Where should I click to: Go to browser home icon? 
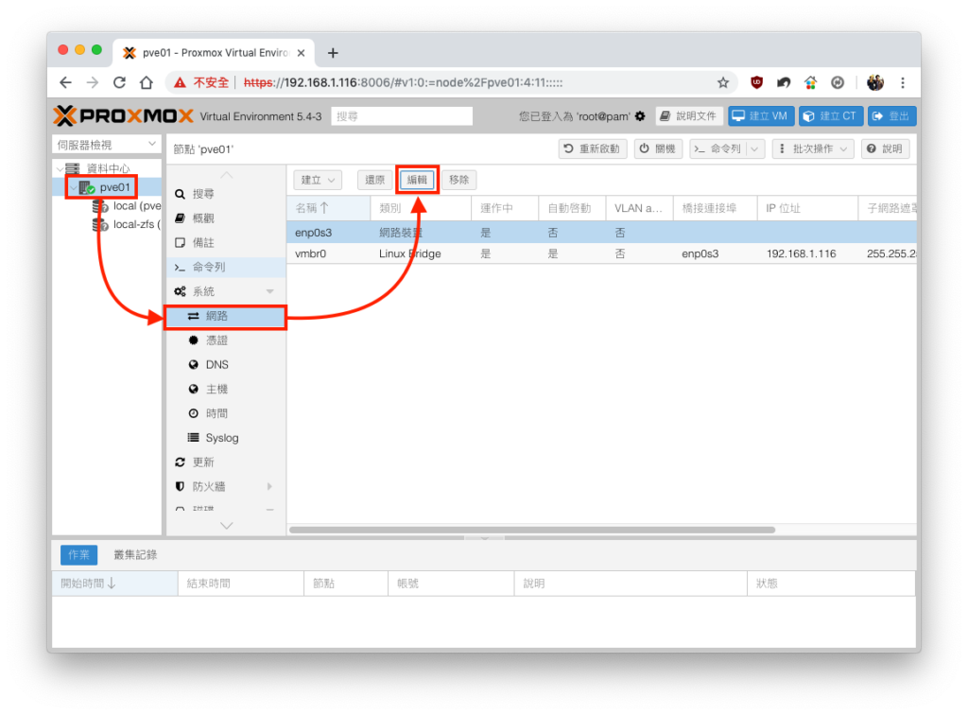click(147, 82)
